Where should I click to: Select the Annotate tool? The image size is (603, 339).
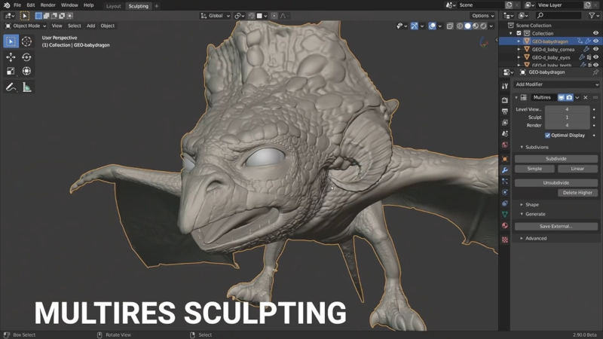11,87
